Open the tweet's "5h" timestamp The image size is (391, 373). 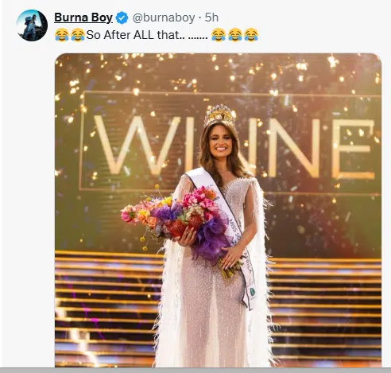coord(211,17)
